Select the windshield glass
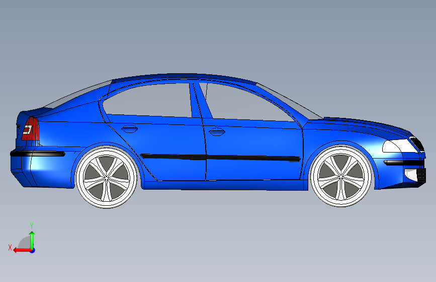 tap(289, 101)
